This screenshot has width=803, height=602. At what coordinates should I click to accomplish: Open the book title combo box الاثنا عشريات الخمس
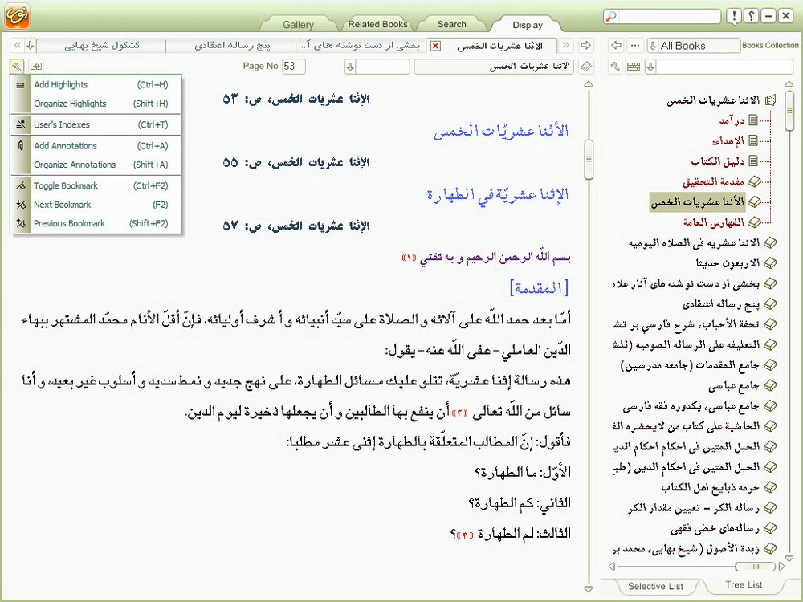click(494, 67)
